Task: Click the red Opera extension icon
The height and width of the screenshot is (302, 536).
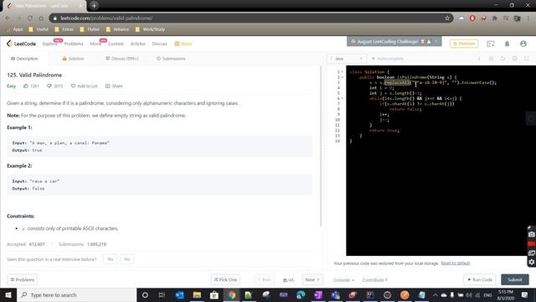Action: pyautogui.click(x=472, y=18)
